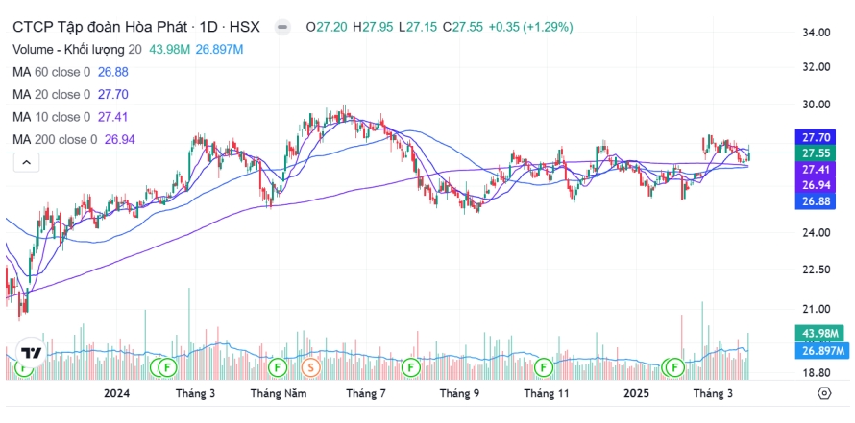This screenshot has height=423, width=855.
Task: Click the F marker between Tháng 7 and Tháng 9
Action: [x=410, y=368]
